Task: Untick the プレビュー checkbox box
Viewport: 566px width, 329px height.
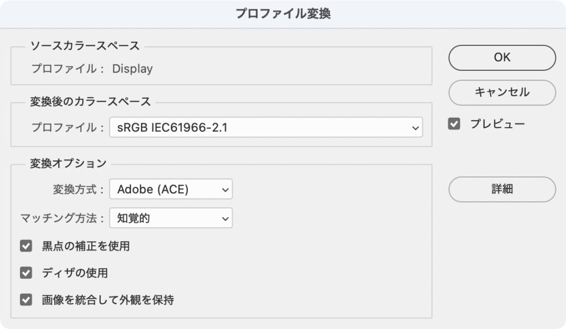Action: click(x=454, y=124)
